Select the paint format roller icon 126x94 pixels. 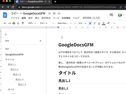pos(23,23)
